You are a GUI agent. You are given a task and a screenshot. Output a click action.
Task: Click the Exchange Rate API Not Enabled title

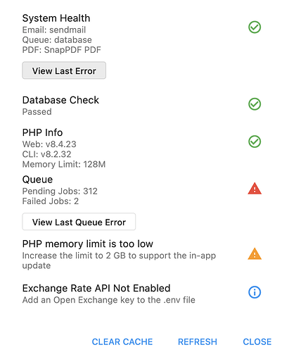(x=96, y=288)
